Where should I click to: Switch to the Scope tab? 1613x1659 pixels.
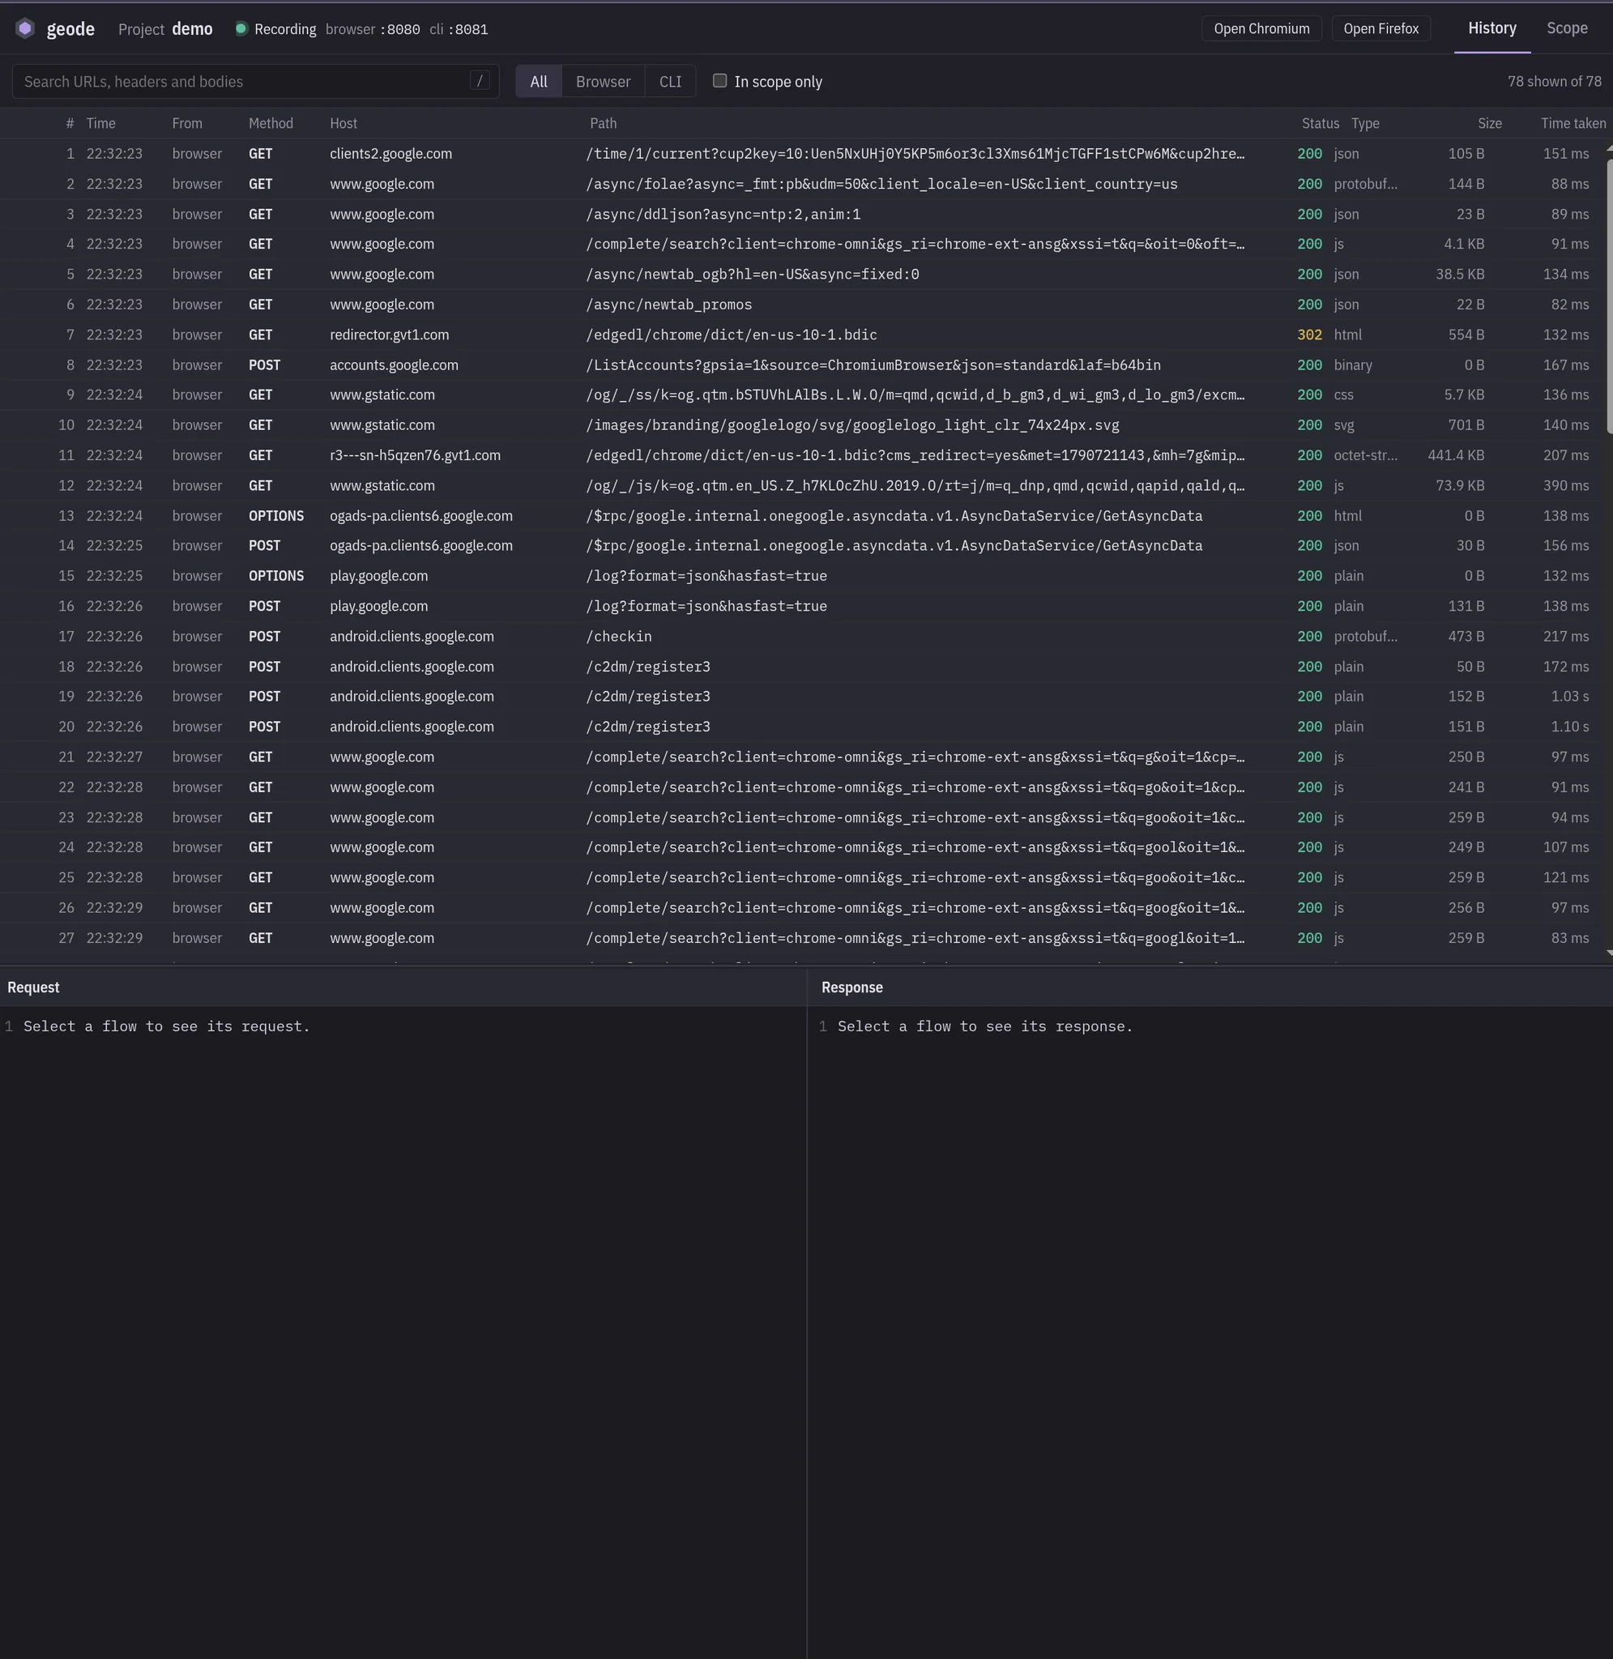click(1566, 28)
